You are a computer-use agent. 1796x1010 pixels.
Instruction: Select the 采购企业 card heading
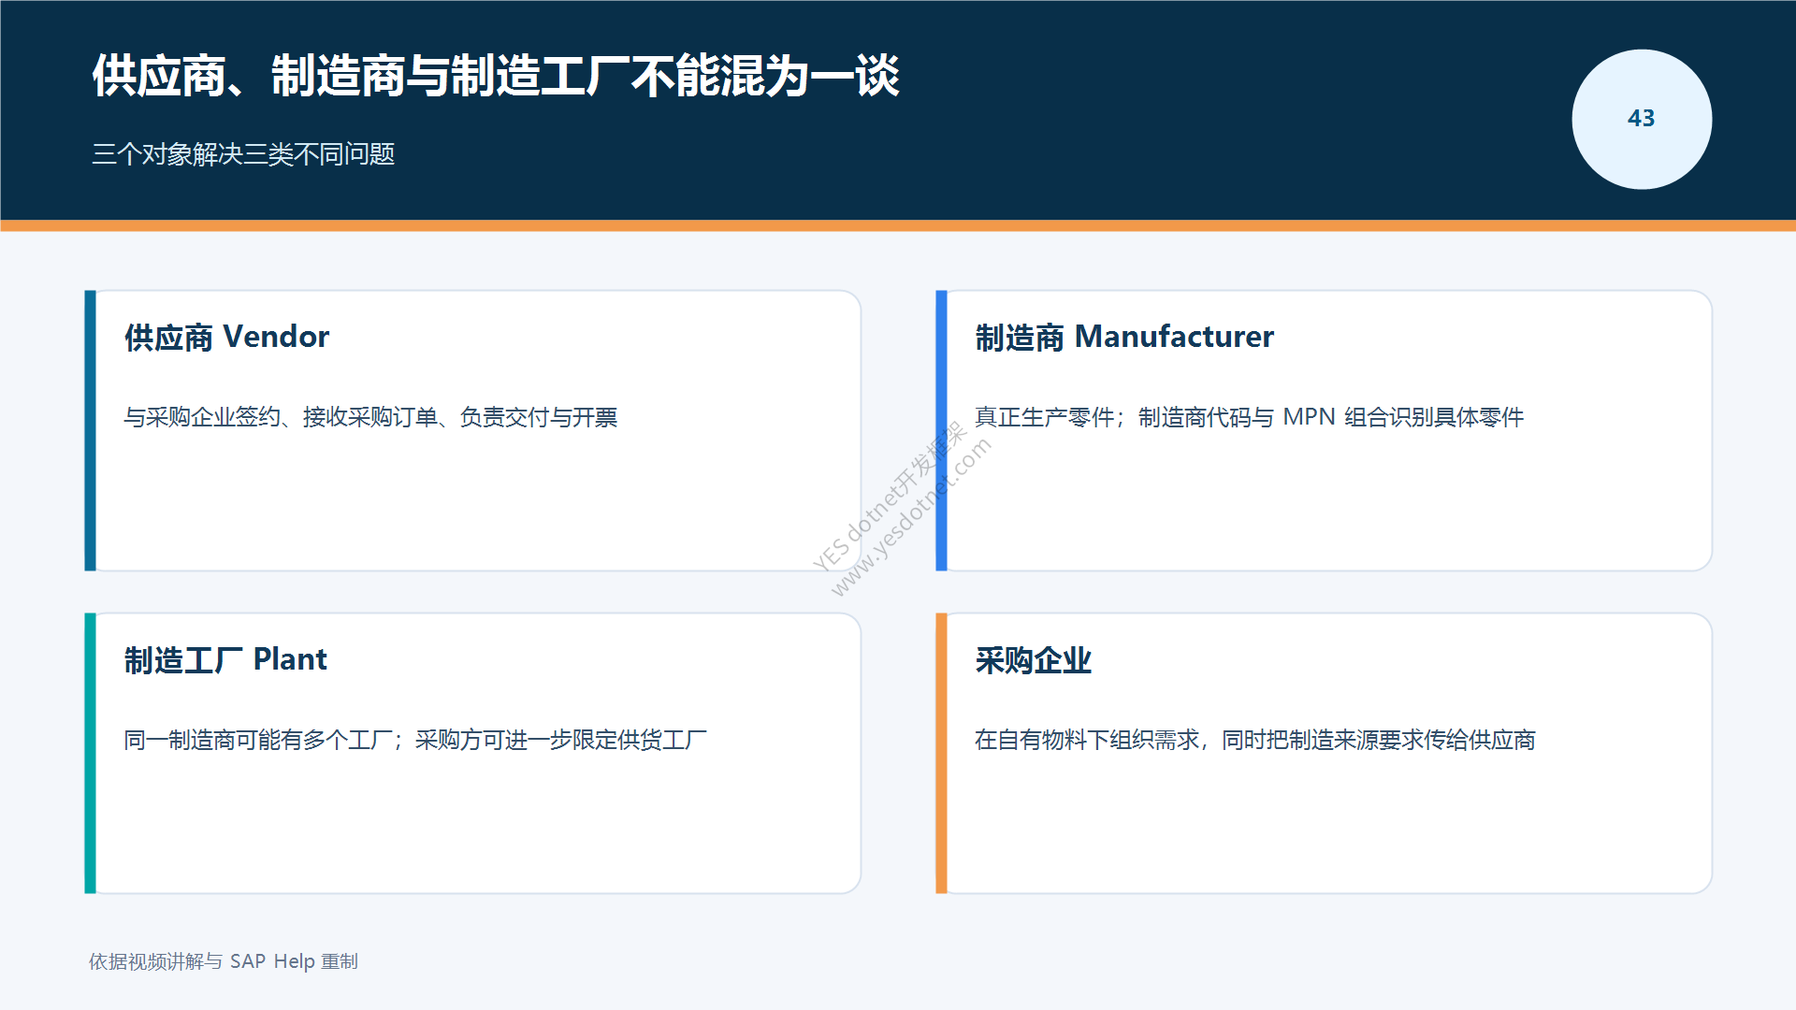pyautogui.click(x=1033, y=659)
